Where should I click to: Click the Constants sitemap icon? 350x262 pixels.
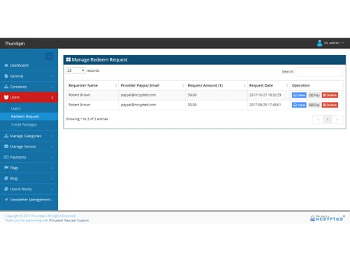pos(6,87)
